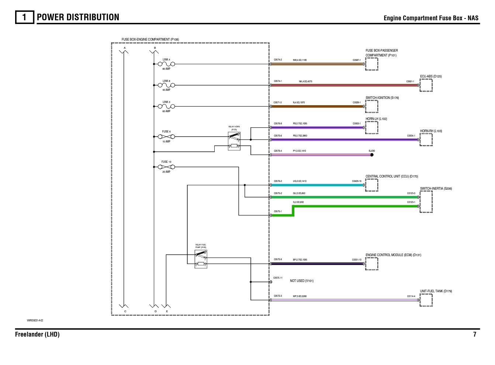Click connector label C0571-3
The width and height of the screenshot is (495, 365).
click(x=278, y=103)
